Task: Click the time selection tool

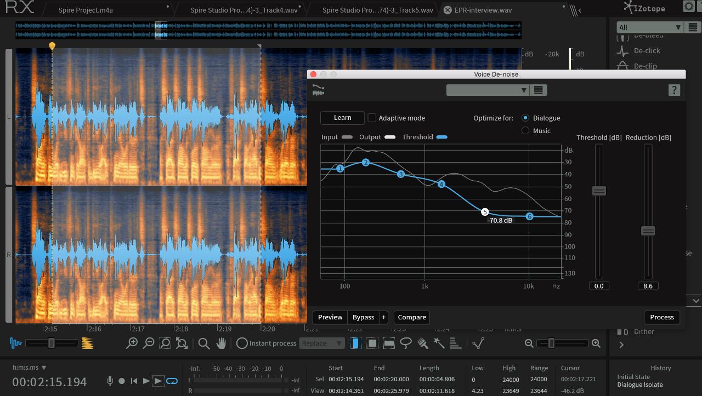Action: tap(356, 343)
